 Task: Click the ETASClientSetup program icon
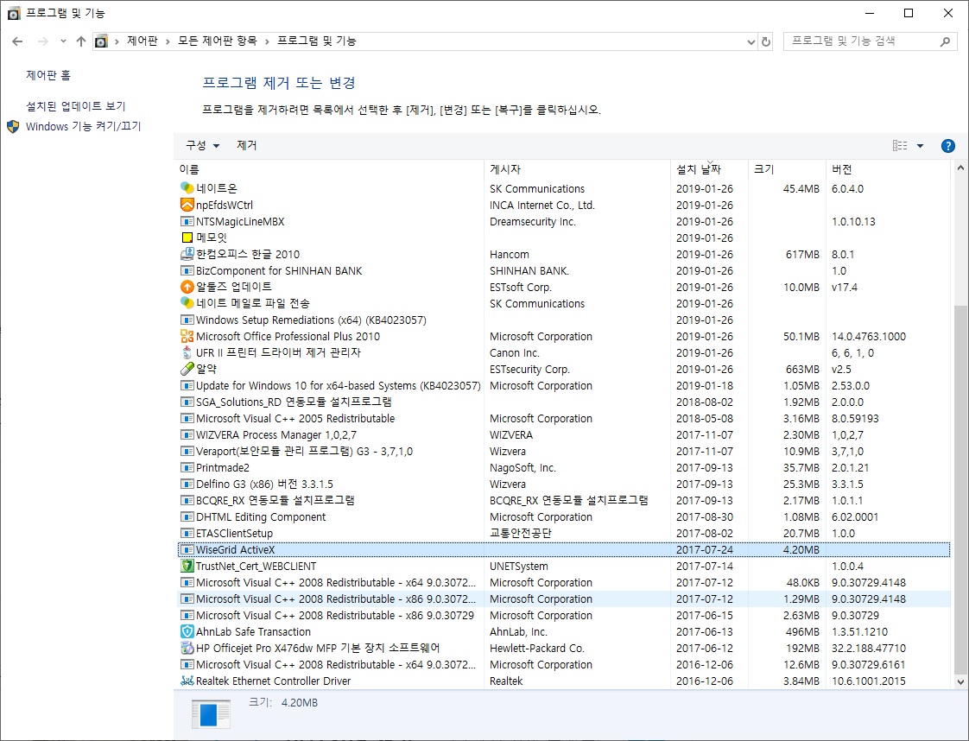click(187, 533)
